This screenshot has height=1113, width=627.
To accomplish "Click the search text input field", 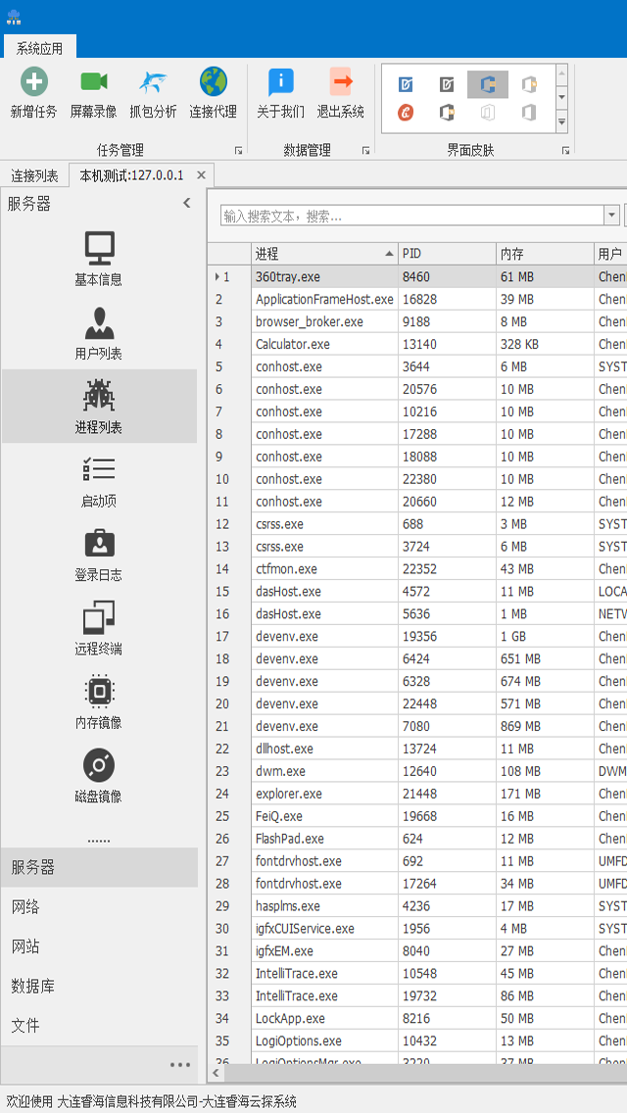I will pos(411,216).
